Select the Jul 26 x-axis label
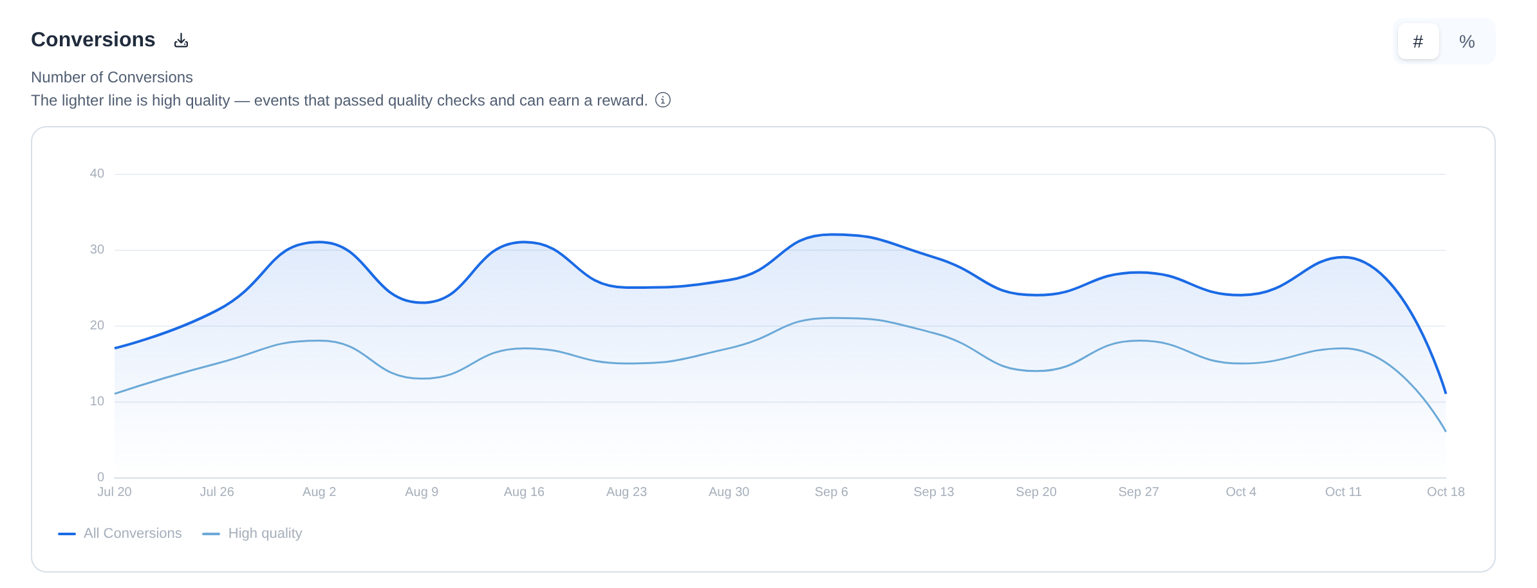This screenshot has height=588, width=1537. click(x=217, y=492)
